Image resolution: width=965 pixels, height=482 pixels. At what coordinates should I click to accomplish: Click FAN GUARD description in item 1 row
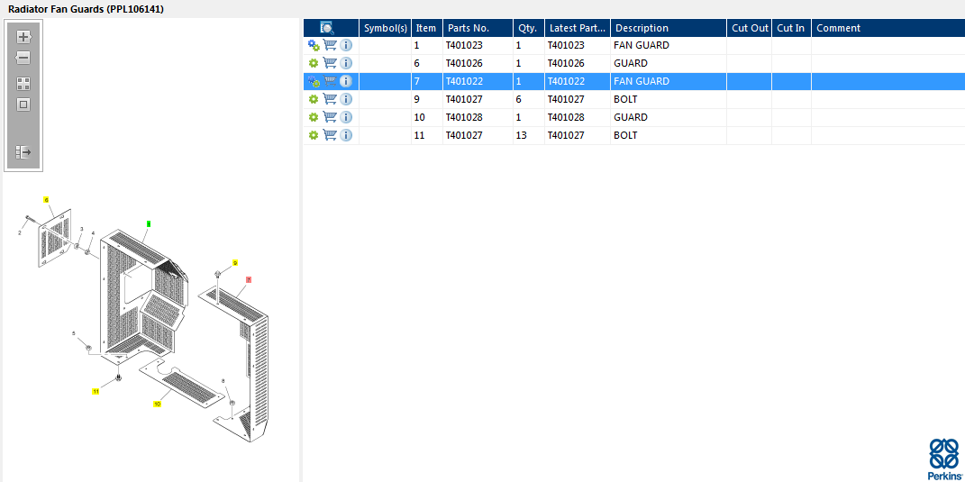[642, 45]
